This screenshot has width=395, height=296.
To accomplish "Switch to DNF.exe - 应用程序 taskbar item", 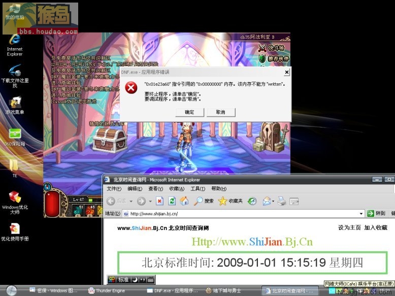I will [173, 290].
